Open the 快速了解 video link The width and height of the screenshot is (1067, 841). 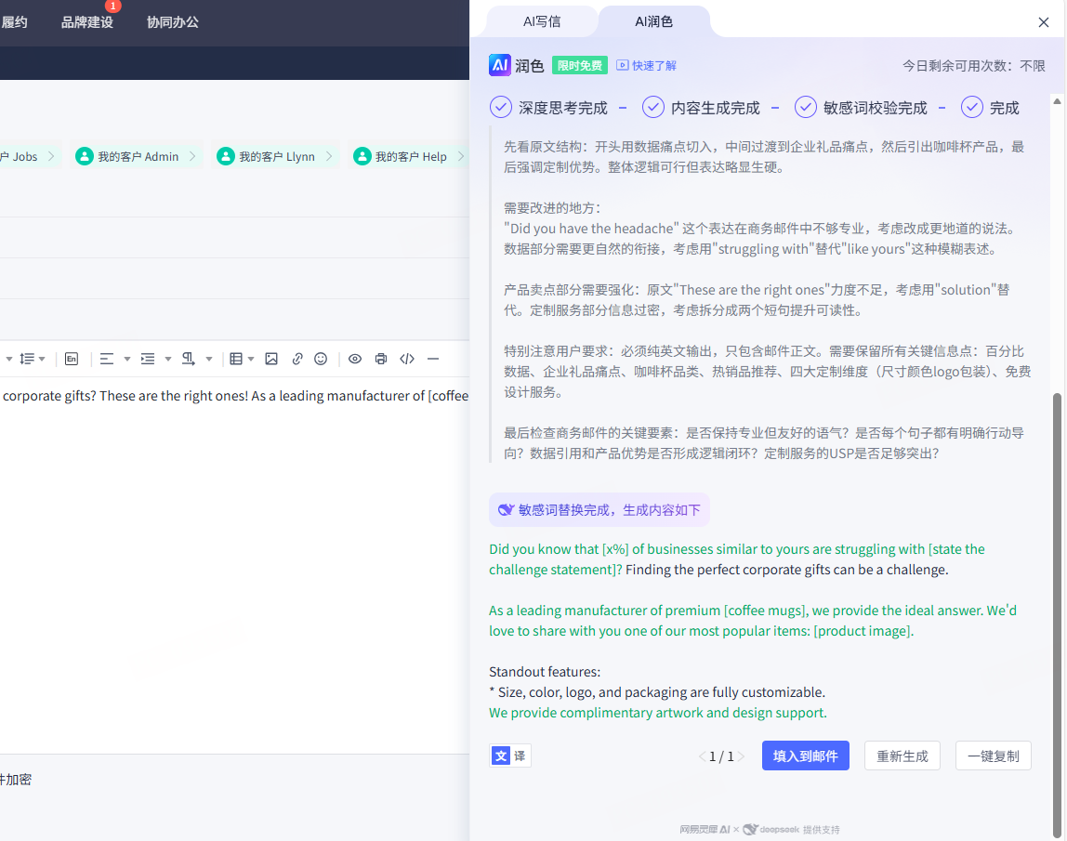click(x=647, y=65)
